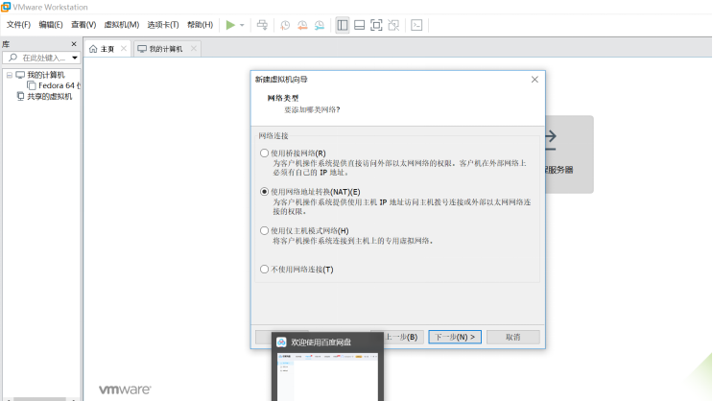Click the green Power On play icon
Screen dimensions: 713x401
[230, 25]
